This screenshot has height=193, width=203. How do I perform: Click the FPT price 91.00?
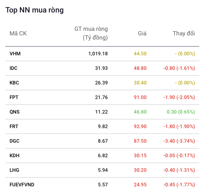(x=140, y=97)
